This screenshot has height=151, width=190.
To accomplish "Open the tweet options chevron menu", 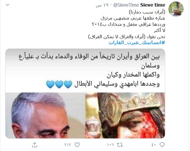I will (x=8, y=5).
